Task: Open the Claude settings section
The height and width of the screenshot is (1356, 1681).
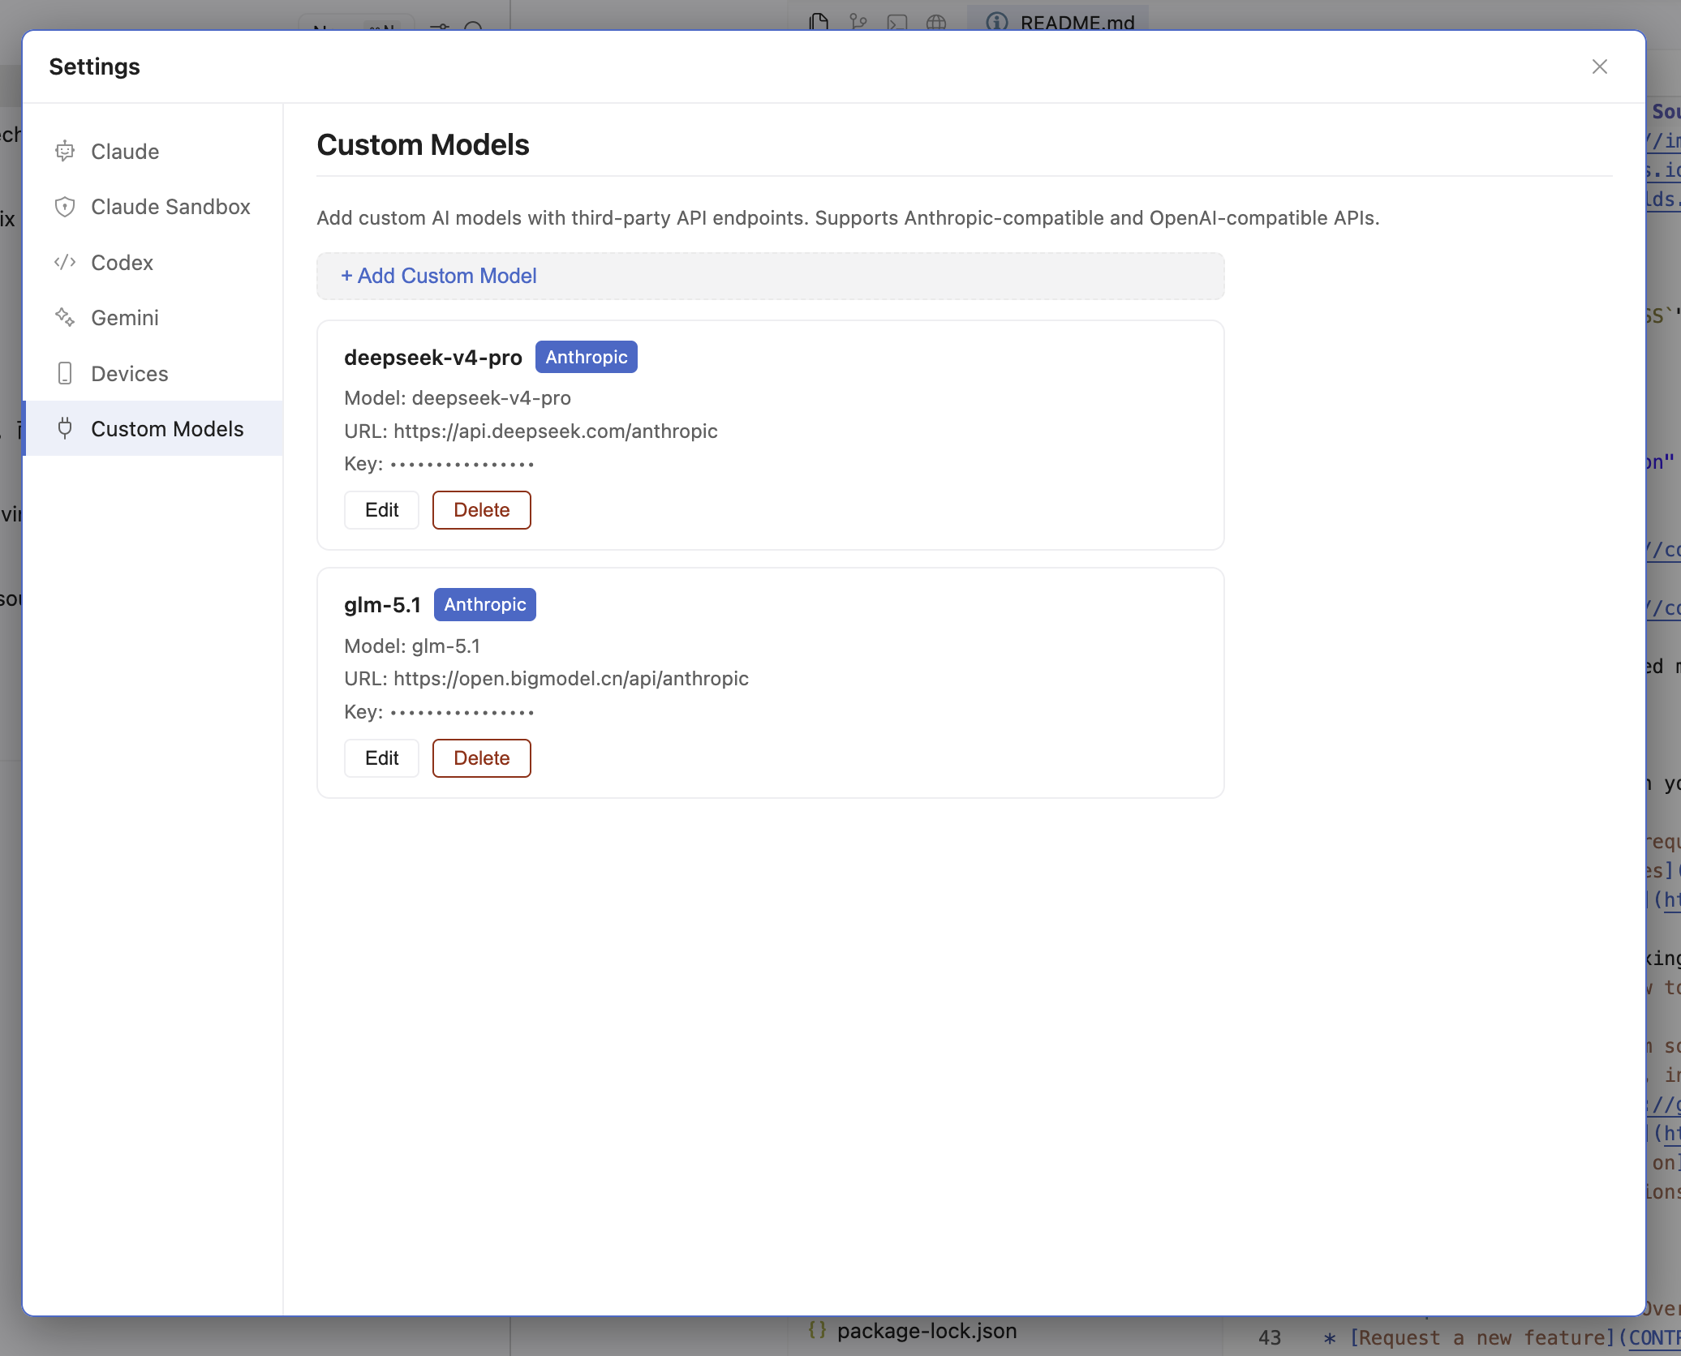Action: (x=153, y=152)
